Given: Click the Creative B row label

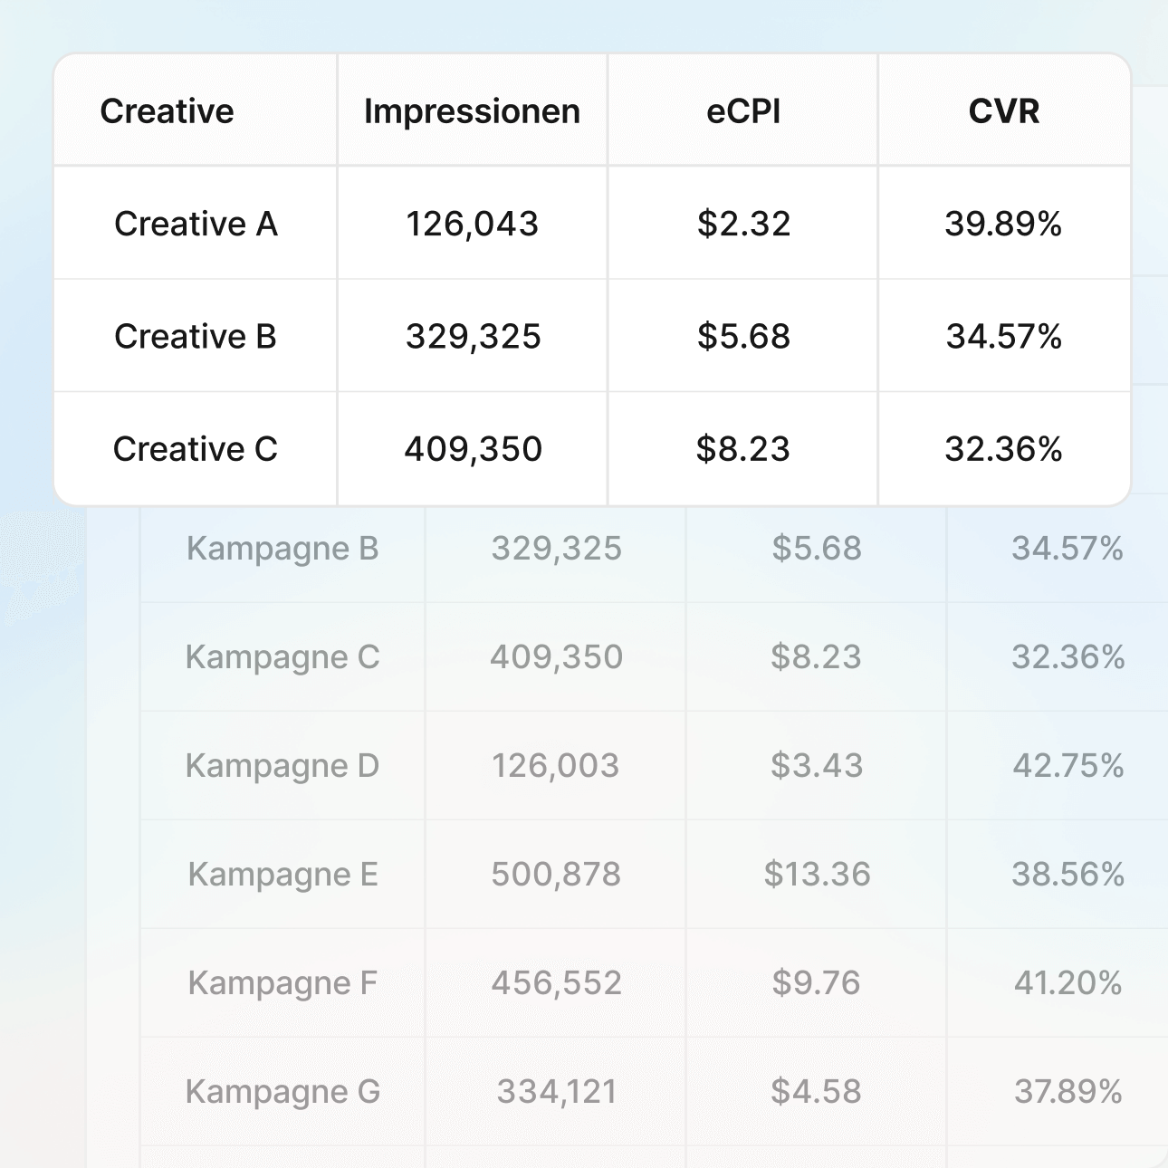Looking at the screenshot, I should tap(196, 337).
